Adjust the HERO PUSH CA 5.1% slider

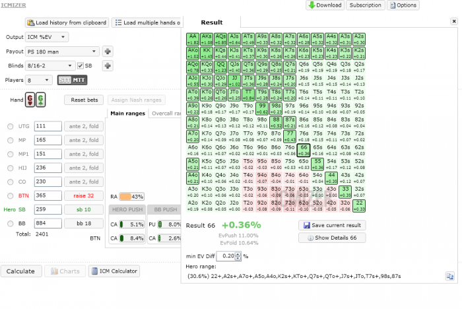click(x=132, y=224)
